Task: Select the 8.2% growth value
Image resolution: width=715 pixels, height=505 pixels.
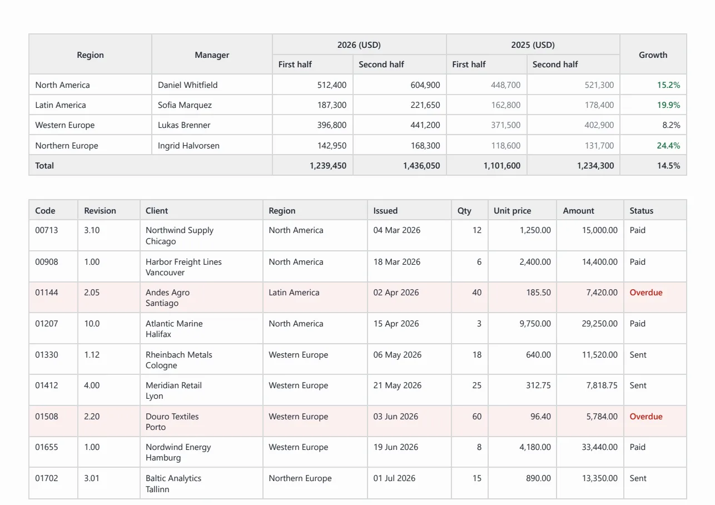Action: [x=671, y=125]
